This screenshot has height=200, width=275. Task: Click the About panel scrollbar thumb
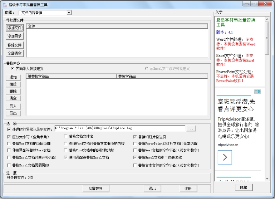click(267, 38)
